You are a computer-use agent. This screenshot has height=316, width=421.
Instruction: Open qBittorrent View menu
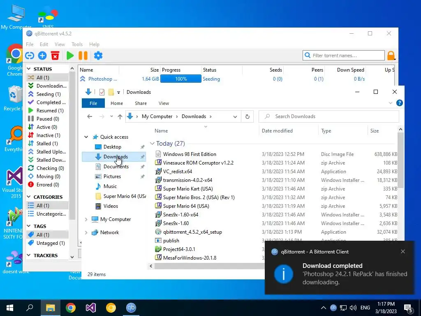(60, 44)
